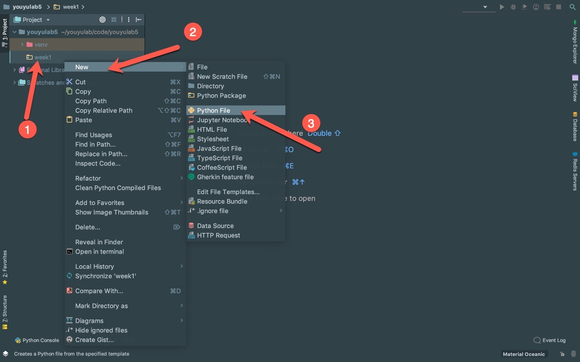Click locate target icon in Project panel
This screenshot has height=362, width=580.
(x=102, y=20)
